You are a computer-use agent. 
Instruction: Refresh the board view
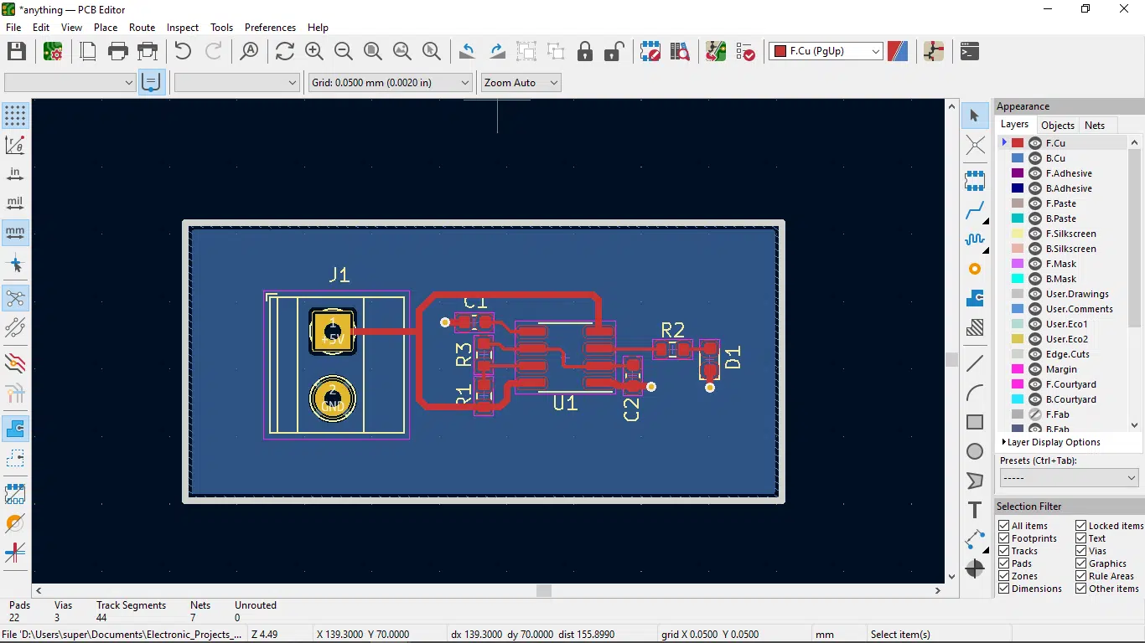click(284, 51)
